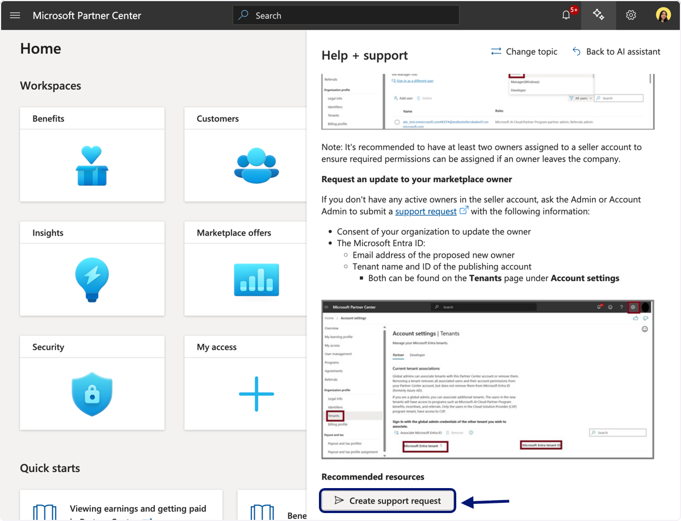Select the Consent of your organization bullet text
Image resolution: width=681 pixels, height=521 pixels.
434,232
